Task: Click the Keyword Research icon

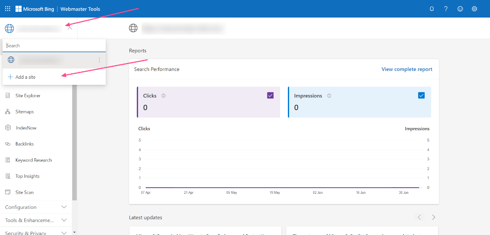Action: tap(8, 160)
